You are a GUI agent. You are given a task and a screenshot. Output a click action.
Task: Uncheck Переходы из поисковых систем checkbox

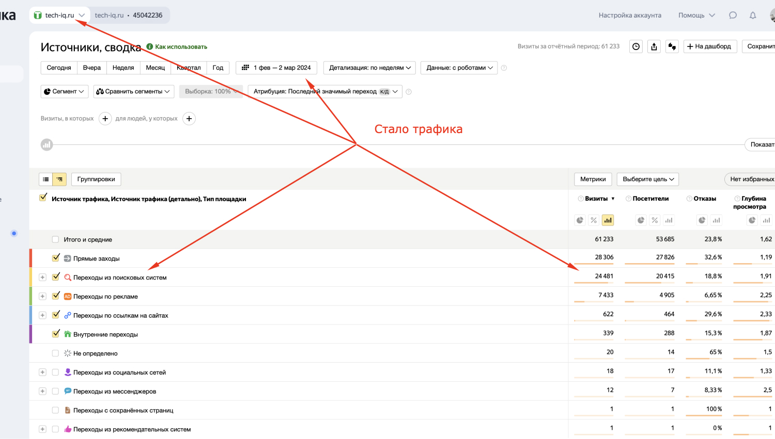[56, 277]
